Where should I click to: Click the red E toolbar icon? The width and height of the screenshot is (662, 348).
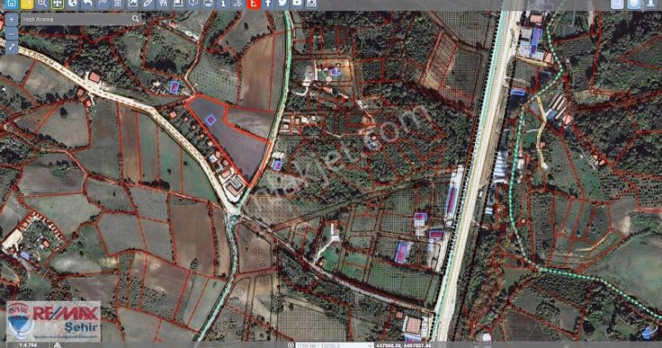tap(254, 4)
